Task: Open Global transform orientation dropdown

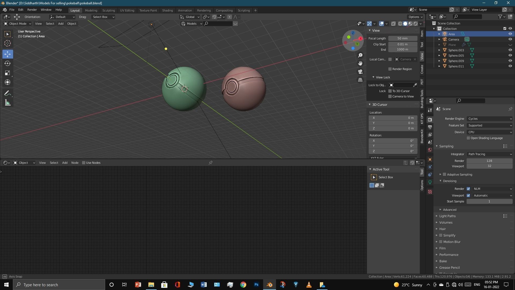Action: (x=190, y=17)
